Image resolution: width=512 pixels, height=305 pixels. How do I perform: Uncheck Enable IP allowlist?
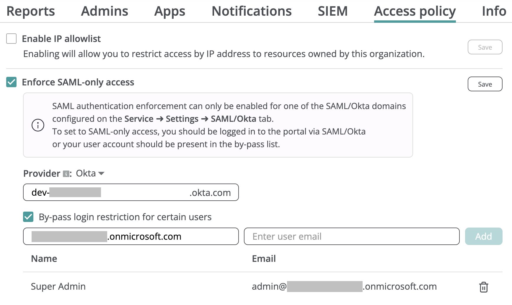[11, 38]
